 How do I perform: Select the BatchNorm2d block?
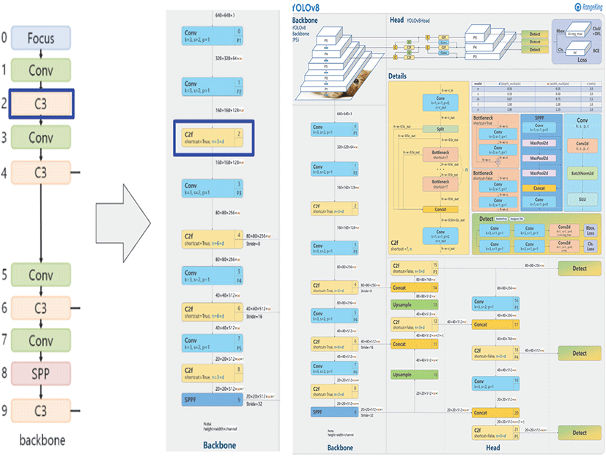point(582,173)
